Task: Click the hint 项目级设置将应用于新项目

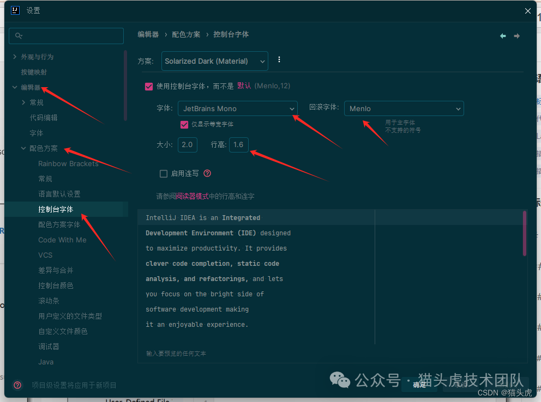Action: pyautogui.click(x=74, y=385)
